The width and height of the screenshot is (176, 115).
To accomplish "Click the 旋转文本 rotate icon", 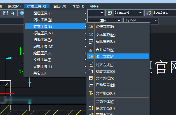I will click(x=91, y=71).
